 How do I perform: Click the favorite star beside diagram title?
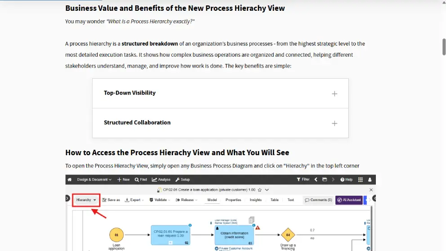click(x=259, y=190)
